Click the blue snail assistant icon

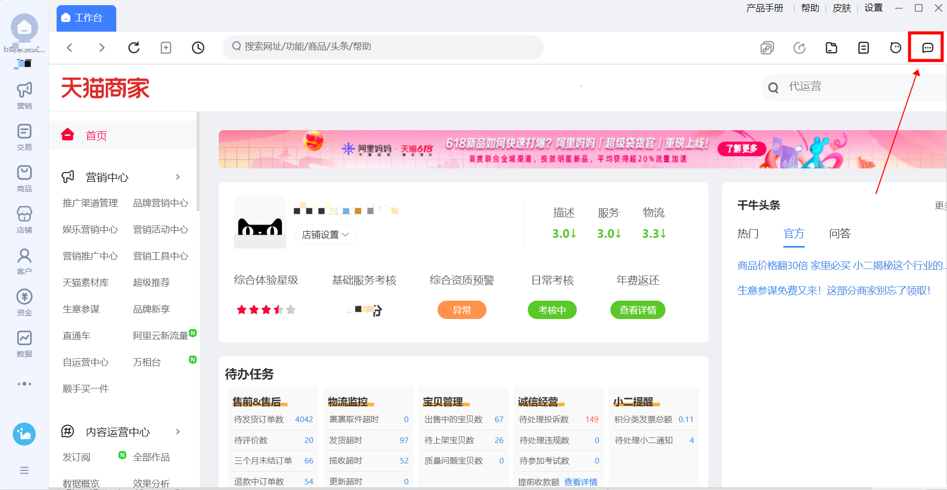(24, 434)
